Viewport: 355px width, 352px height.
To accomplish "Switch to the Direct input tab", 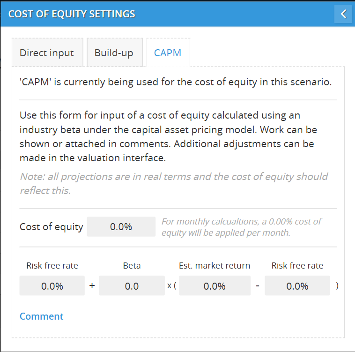I will pos(47,52).
